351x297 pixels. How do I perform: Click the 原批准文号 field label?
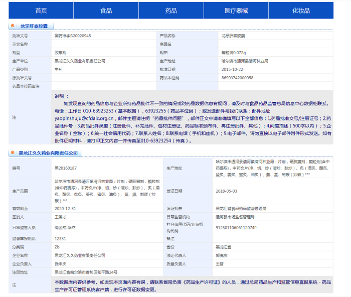(22, 78)
